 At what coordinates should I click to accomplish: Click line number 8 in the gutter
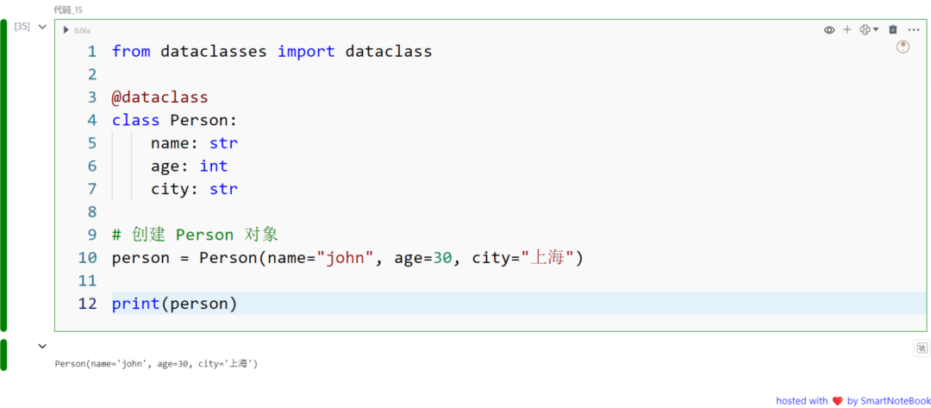(91, 212)
